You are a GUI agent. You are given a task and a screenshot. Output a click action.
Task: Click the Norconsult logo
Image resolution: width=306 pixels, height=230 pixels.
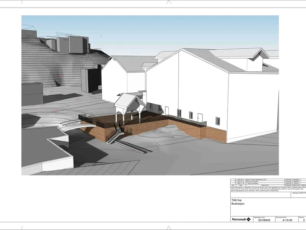[241, 219]
